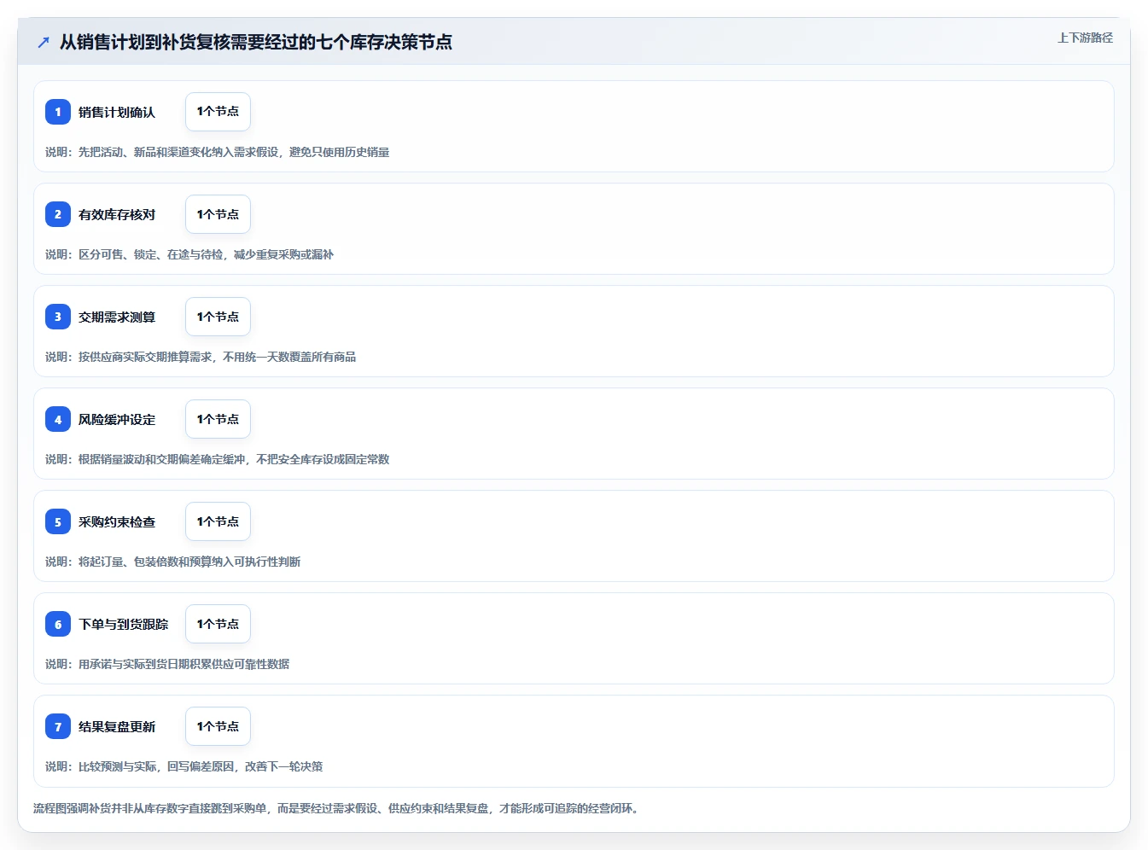Click the description starting 用承诺与实际到货日期
This screenshot has width=1148, height=850.
[167, 664]
